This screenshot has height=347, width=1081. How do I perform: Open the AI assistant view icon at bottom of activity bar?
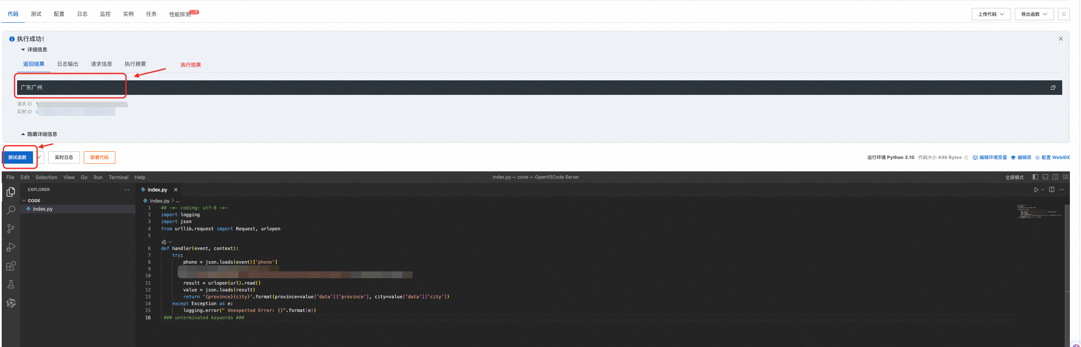11,303
